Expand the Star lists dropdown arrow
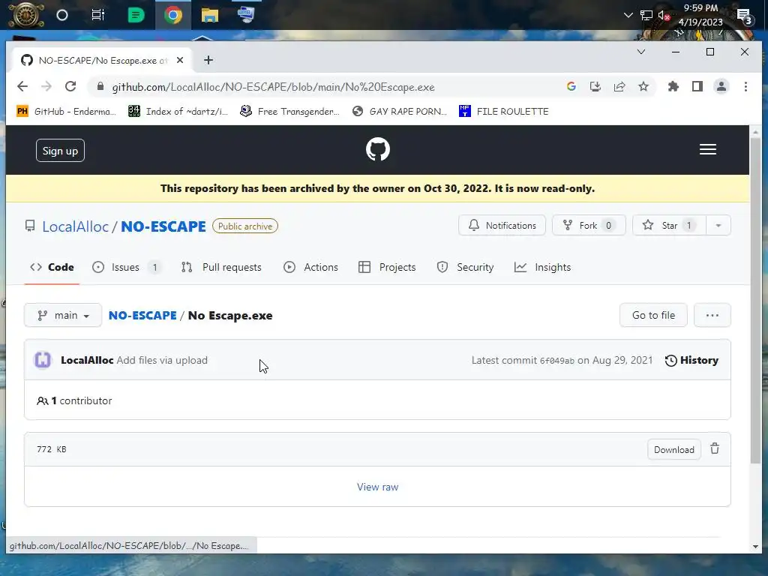This screenshot has height=576, width=768. [718, 225]
